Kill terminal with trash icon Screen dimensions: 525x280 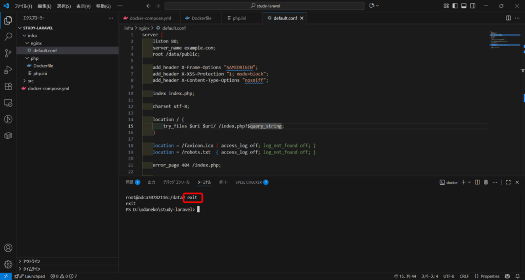tap(486, 182)
